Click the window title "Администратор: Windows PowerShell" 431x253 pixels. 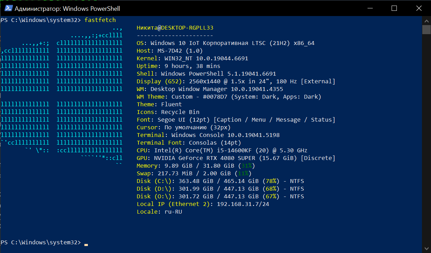(67, 8)
